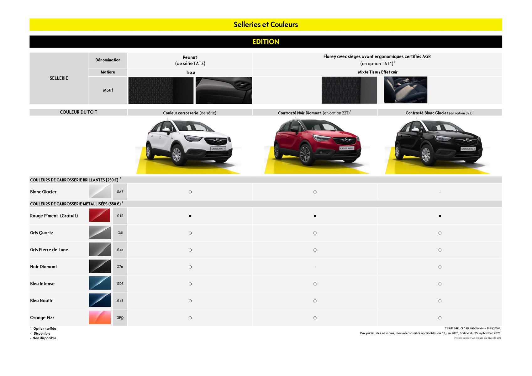Pick the Bleu Intense swatch
Viewport: 532px width, 376px height.
pyautogui.click(x=100, y=284)
